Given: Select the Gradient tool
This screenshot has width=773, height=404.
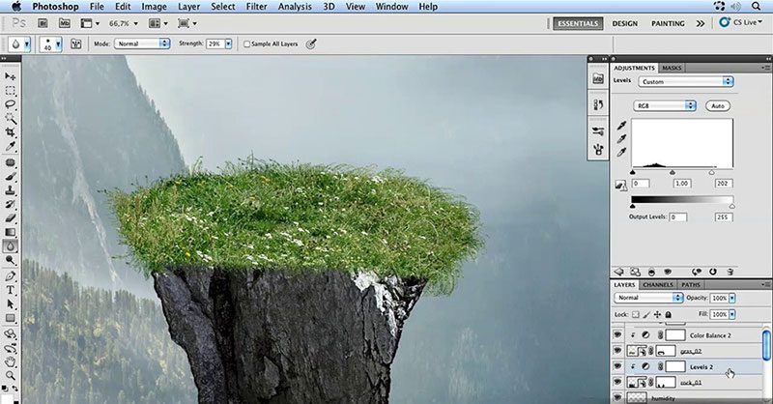Looking at the screenshot, I should pos(10,232).
